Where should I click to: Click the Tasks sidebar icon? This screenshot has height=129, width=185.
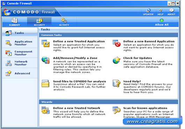coord(8,33)
